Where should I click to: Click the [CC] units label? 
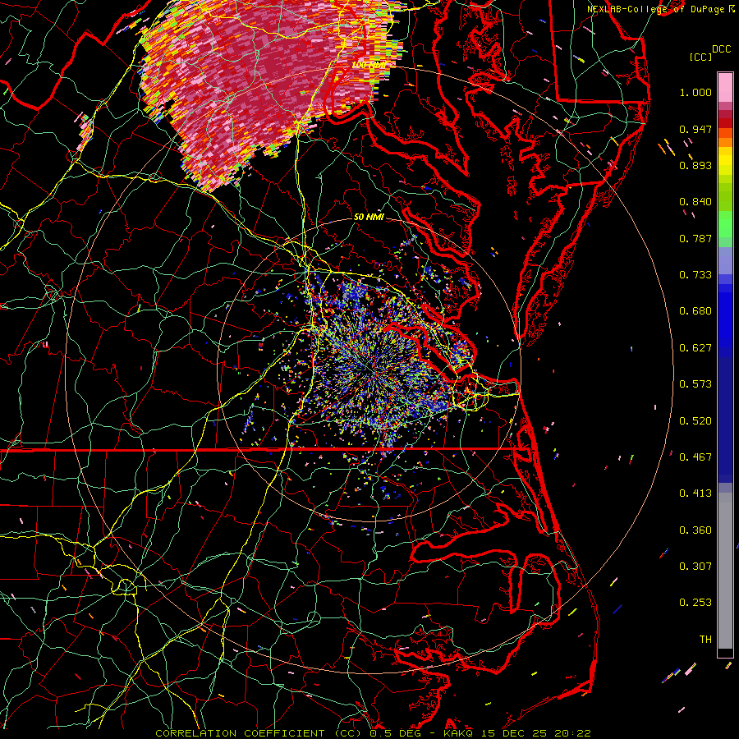pyautogui.click(x=701, y=57)
